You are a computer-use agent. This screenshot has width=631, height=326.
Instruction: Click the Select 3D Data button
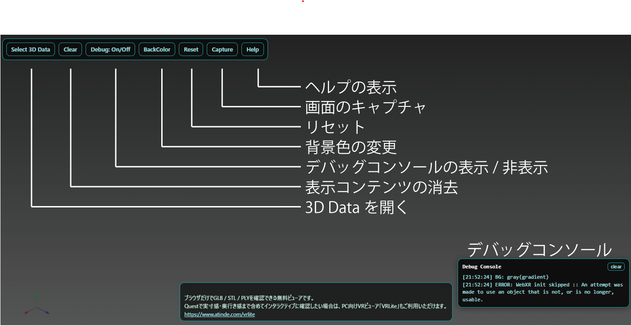(31, 50)
